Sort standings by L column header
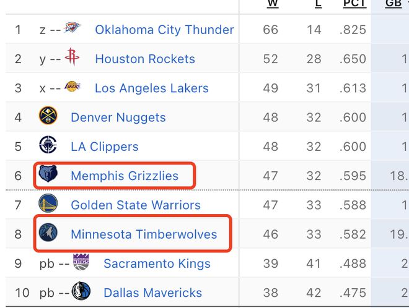 click(x=319, y=4)
